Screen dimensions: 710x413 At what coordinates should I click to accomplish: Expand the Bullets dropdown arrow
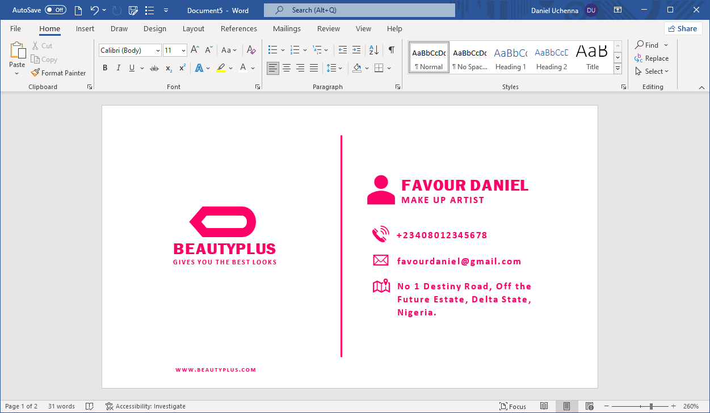point(283,50)
